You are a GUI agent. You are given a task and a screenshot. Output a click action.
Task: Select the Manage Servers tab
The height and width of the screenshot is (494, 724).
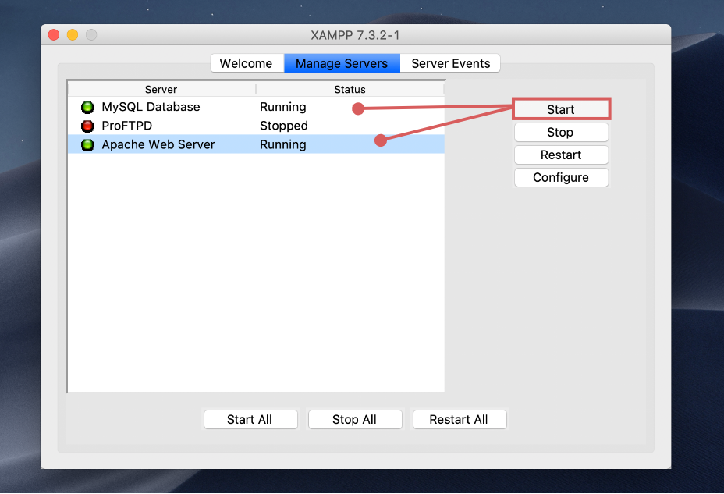click(x=342, y=63)
